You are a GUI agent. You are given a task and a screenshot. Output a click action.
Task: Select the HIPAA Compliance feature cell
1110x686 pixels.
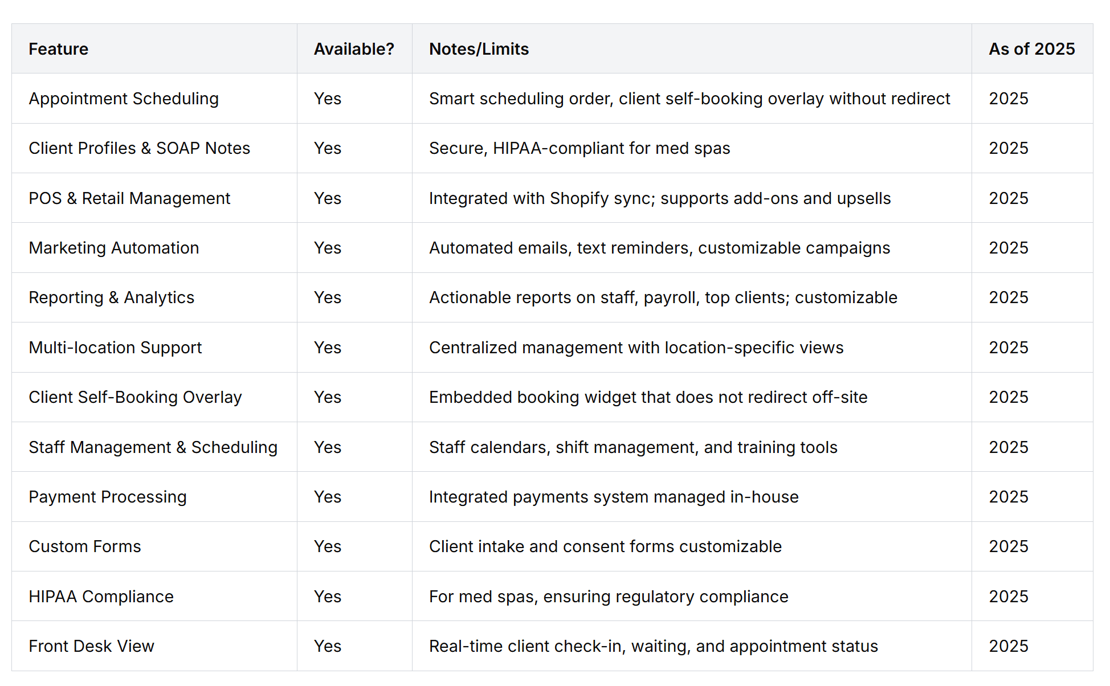tap(101, 597)
